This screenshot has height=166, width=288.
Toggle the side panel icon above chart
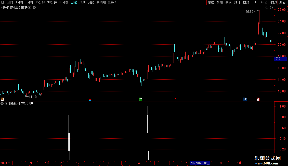(272, 8)
